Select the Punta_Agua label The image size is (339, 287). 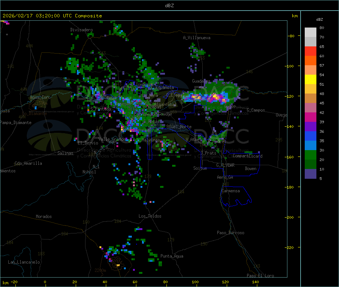tap(172, 256)
